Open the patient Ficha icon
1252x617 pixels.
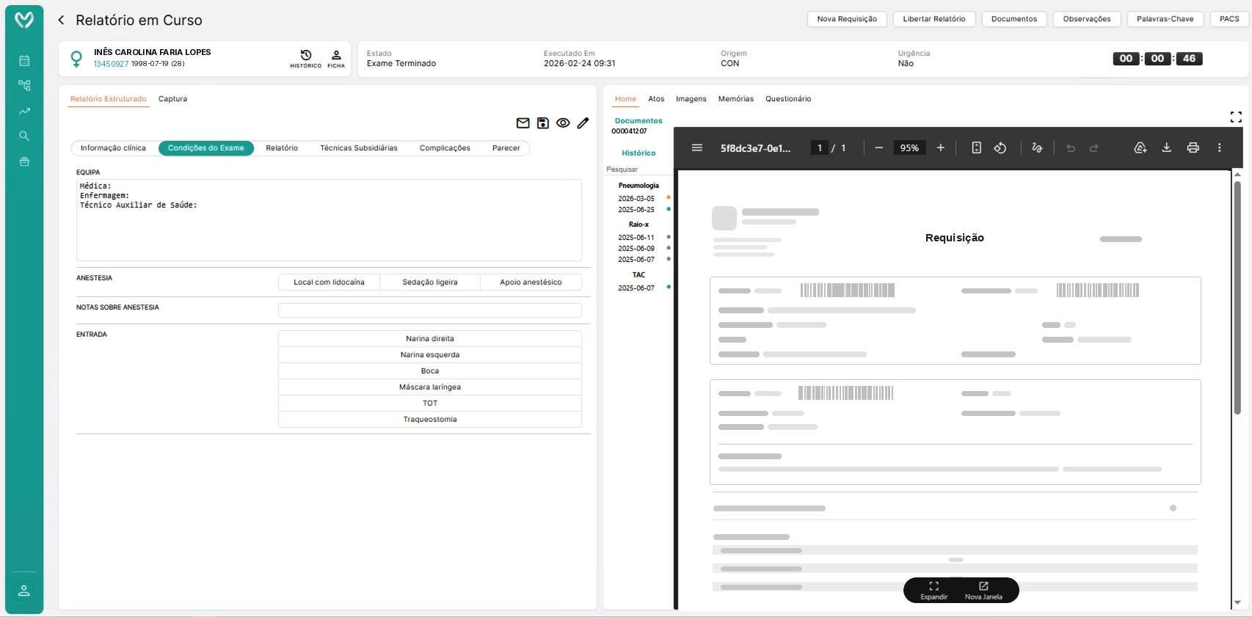tap(336, 59)
